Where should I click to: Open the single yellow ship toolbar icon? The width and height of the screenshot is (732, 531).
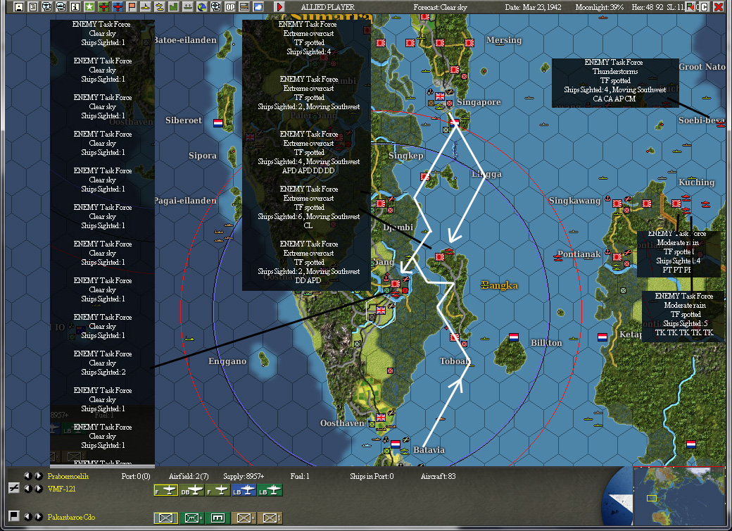point(145,6)
